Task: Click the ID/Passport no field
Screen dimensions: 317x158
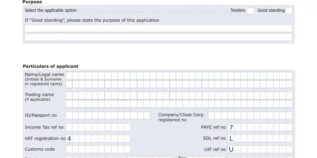Action: pos(108,116)
